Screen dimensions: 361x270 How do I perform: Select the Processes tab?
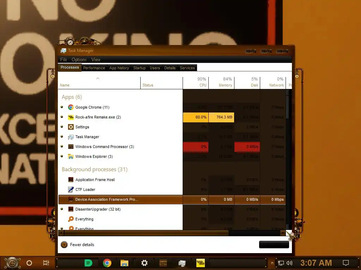(69, 67)
